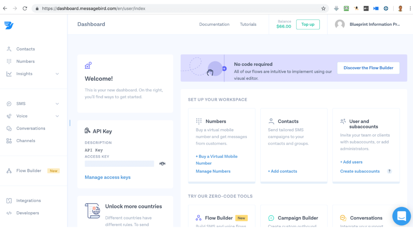This screenshot has height=232, width=413.
Task: Click the masked access key field
Action: [x=119, y=164]
